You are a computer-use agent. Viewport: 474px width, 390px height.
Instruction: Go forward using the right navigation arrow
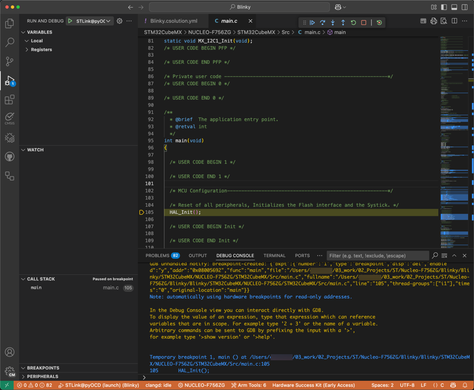tap(141, 7)
